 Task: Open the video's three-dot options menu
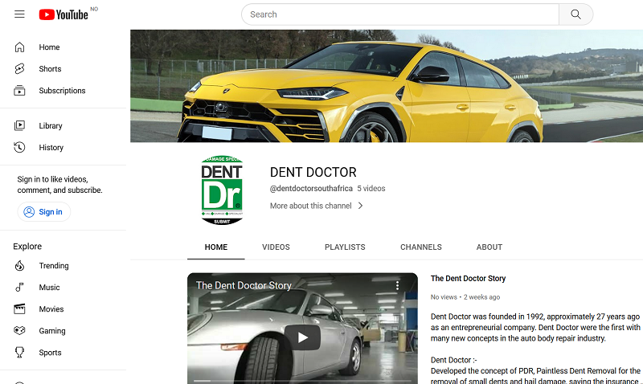click(397, 286)
